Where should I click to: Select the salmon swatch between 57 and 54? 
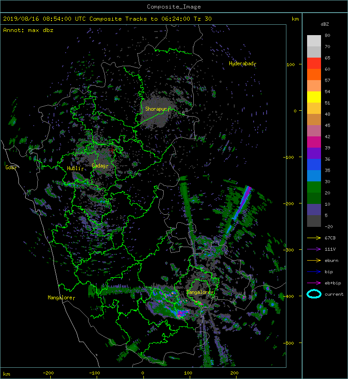pyautogui.click(x=314, y=86)
